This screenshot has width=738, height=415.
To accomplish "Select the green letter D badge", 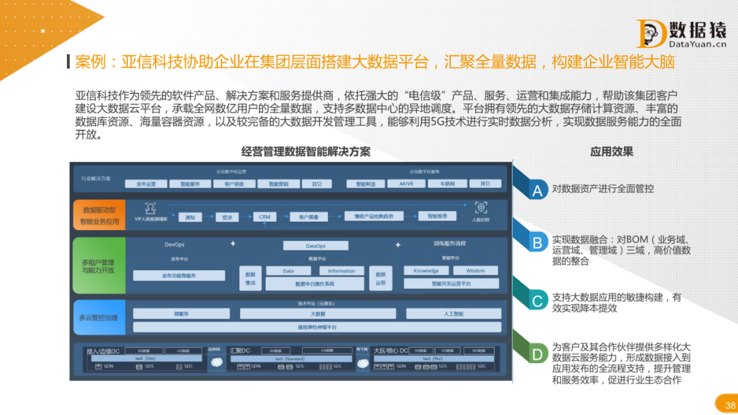I will [x=536, y=354].
